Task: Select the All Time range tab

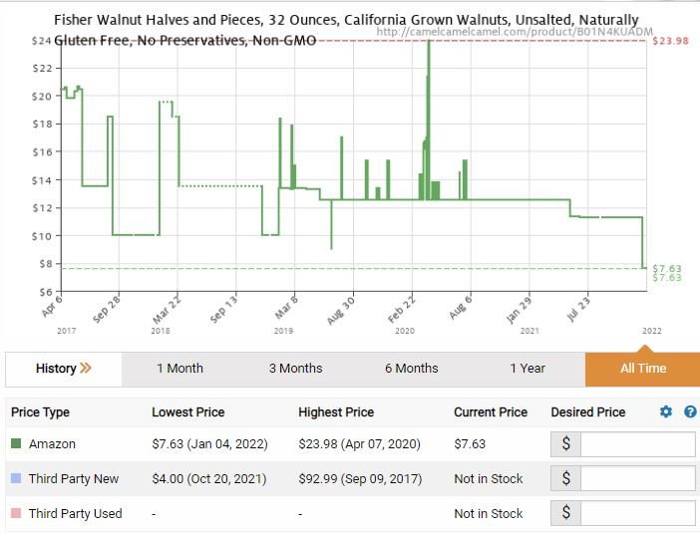Action: tap(643, 369)
